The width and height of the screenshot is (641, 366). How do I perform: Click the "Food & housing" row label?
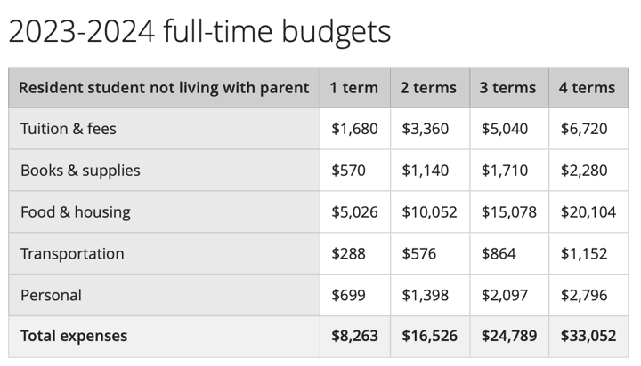(x=76, y=212)
